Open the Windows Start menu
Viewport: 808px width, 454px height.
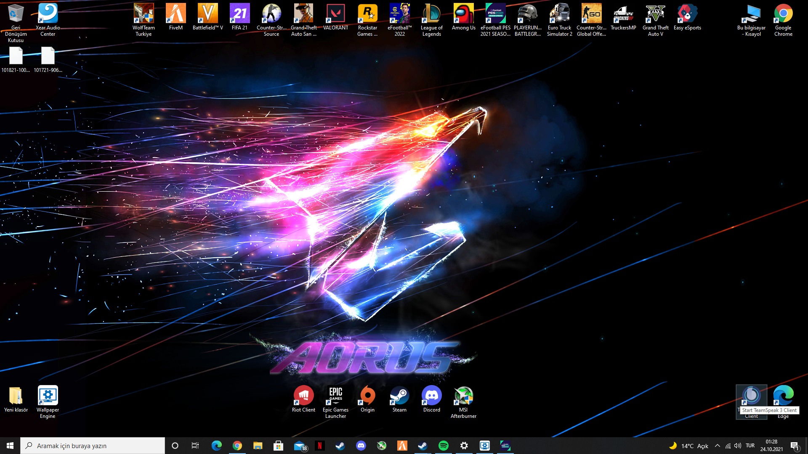pos(10,446)
